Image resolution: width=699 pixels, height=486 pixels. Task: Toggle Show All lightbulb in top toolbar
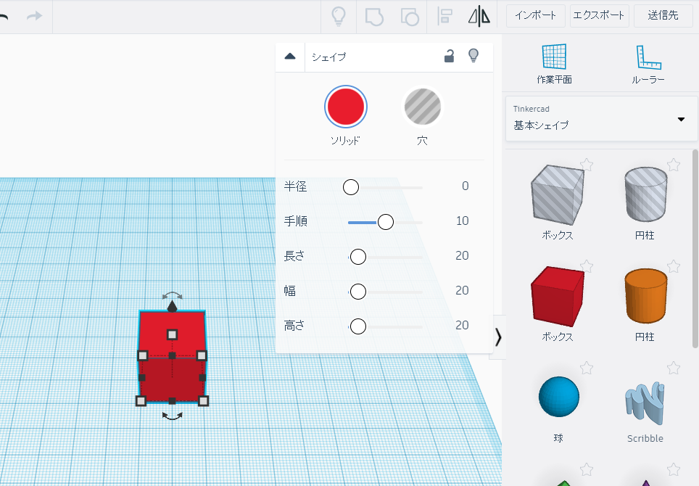click(x=339, y=17)
